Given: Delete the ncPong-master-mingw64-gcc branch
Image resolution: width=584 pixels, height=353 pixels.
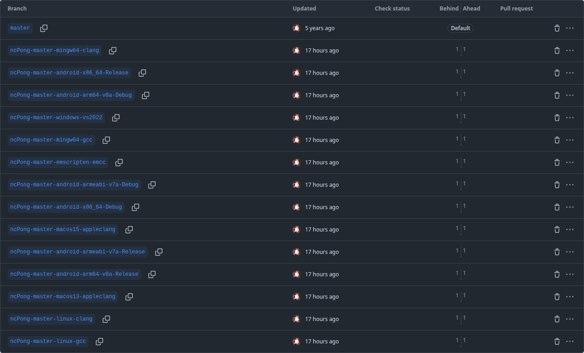Looking at the screenshot, I should coord(557,140).
